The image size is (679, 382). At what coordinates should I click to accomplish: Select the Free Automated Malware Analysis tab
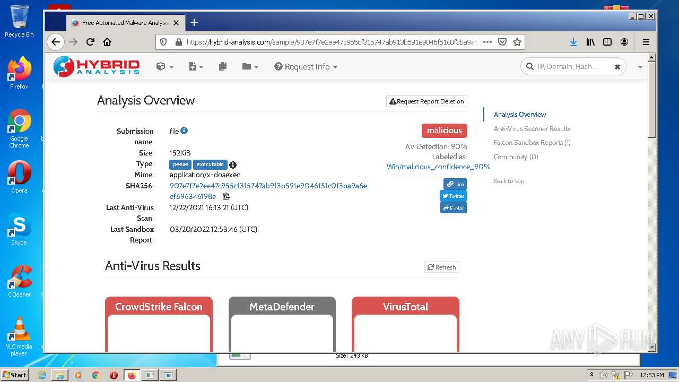[126, 23]
